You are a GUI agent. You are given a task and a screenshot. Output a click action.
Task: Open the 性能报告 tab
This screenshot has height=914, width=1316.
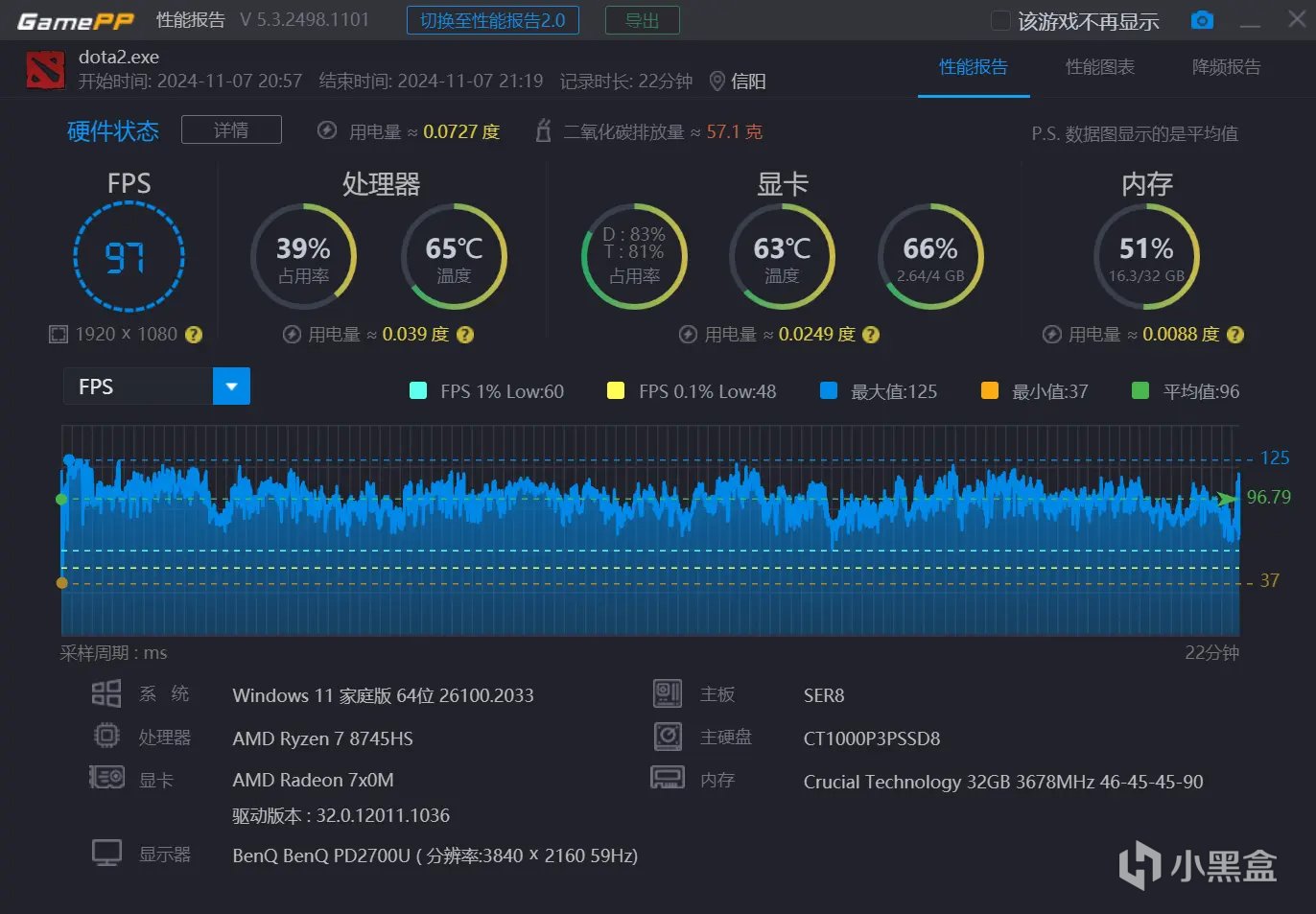coord(974,67)
